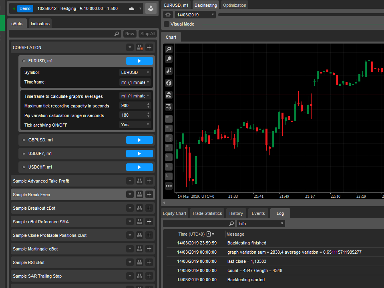This screenshot has width=384, height=288.
Task: Click the zoom out chart icon
Action: 169,59
